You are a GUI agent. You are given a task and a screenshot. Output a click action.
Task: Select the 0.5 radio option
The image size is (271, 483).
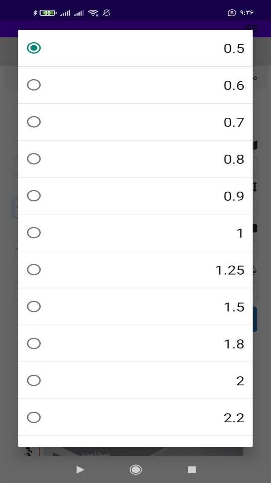(135, 48)
